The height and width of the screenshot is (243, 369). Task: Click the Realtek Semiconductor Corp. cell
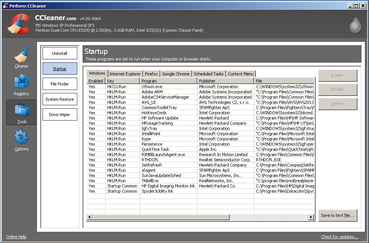(225, 160)
